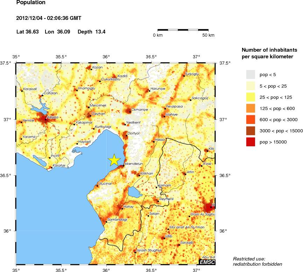Viewport: 303px width, 272px height.
Task: Click the Haruniye town label
Action: 158,89
